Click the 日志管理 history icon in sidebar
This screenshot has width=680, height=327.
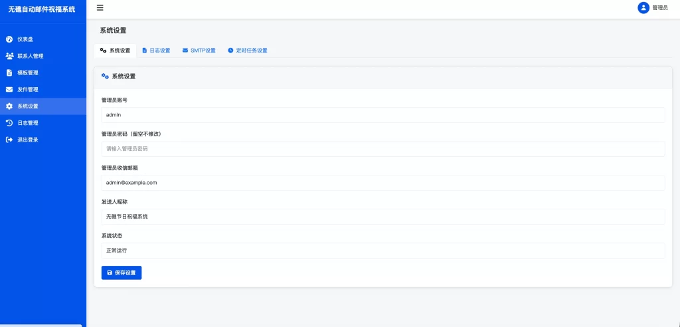coord(9,123)
